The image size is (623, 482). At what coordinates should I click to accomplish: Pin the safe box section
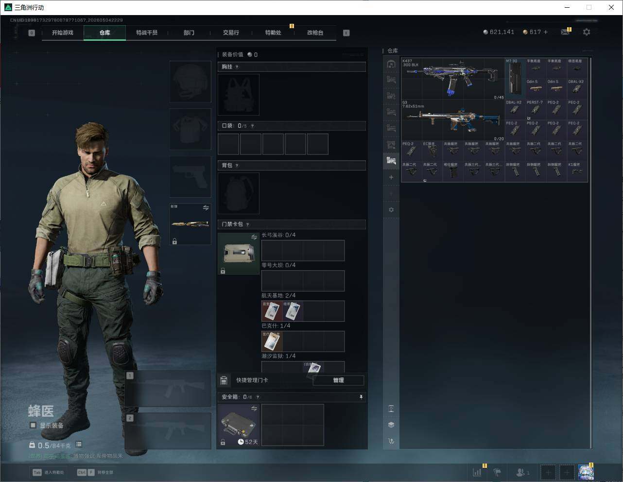pos(361,397)
